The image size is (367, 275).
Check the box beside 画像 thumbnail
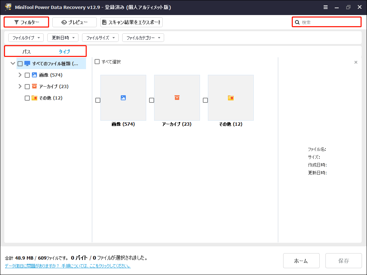click(98, 100)
